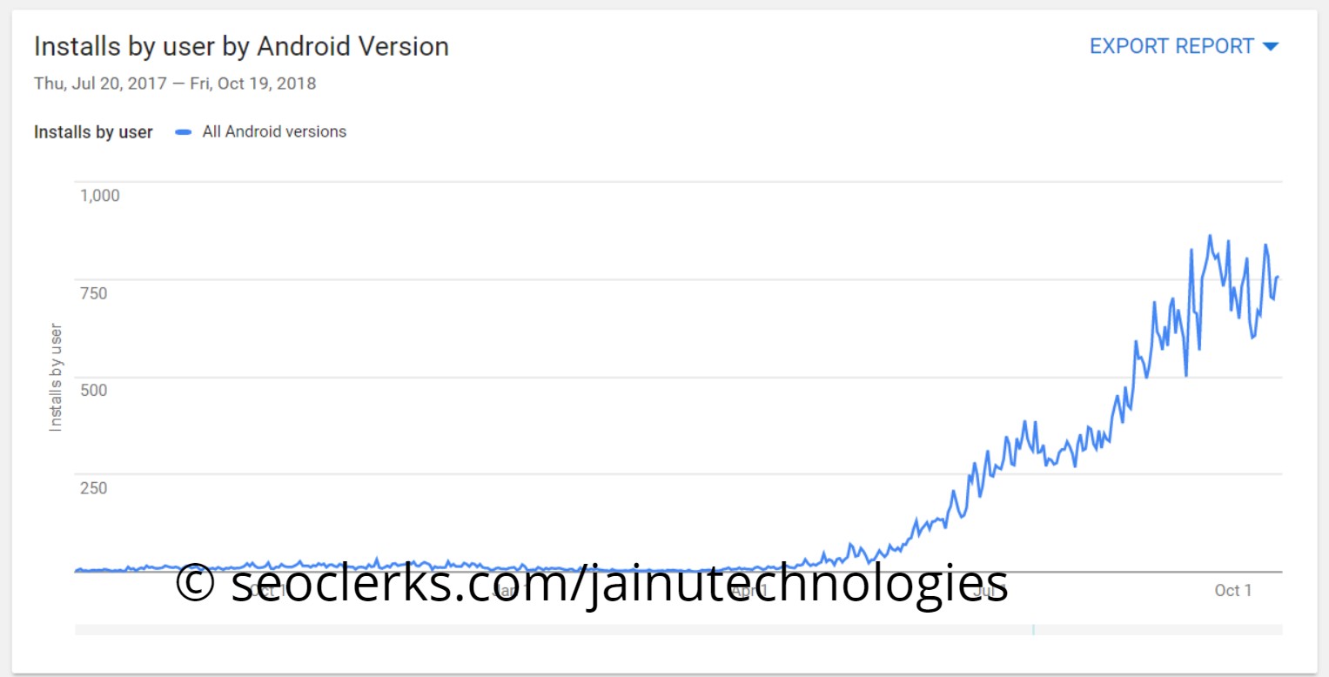This screenshot has height=677, width=1329.
Task: Click the copyright symbol in the watermark
Action: 195,583
